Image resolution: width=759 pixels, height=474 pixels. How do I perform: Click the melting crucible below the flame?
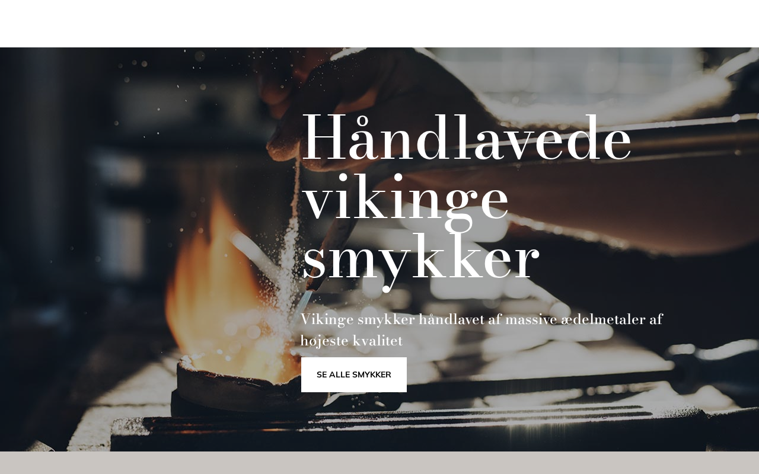point(249,388)
